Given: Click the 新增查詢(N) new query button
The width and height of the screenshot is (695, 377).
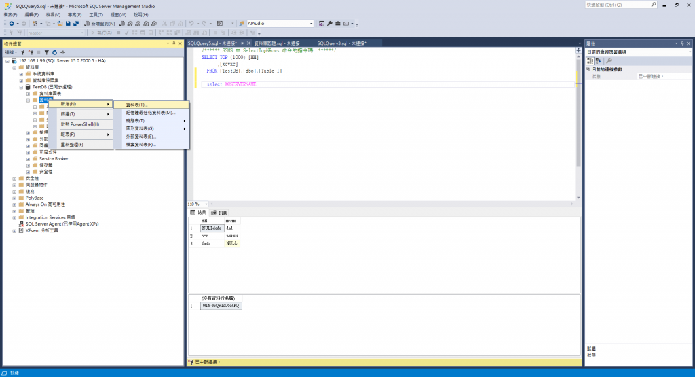Looking at the screenshot, I should (x=100, y=24).
